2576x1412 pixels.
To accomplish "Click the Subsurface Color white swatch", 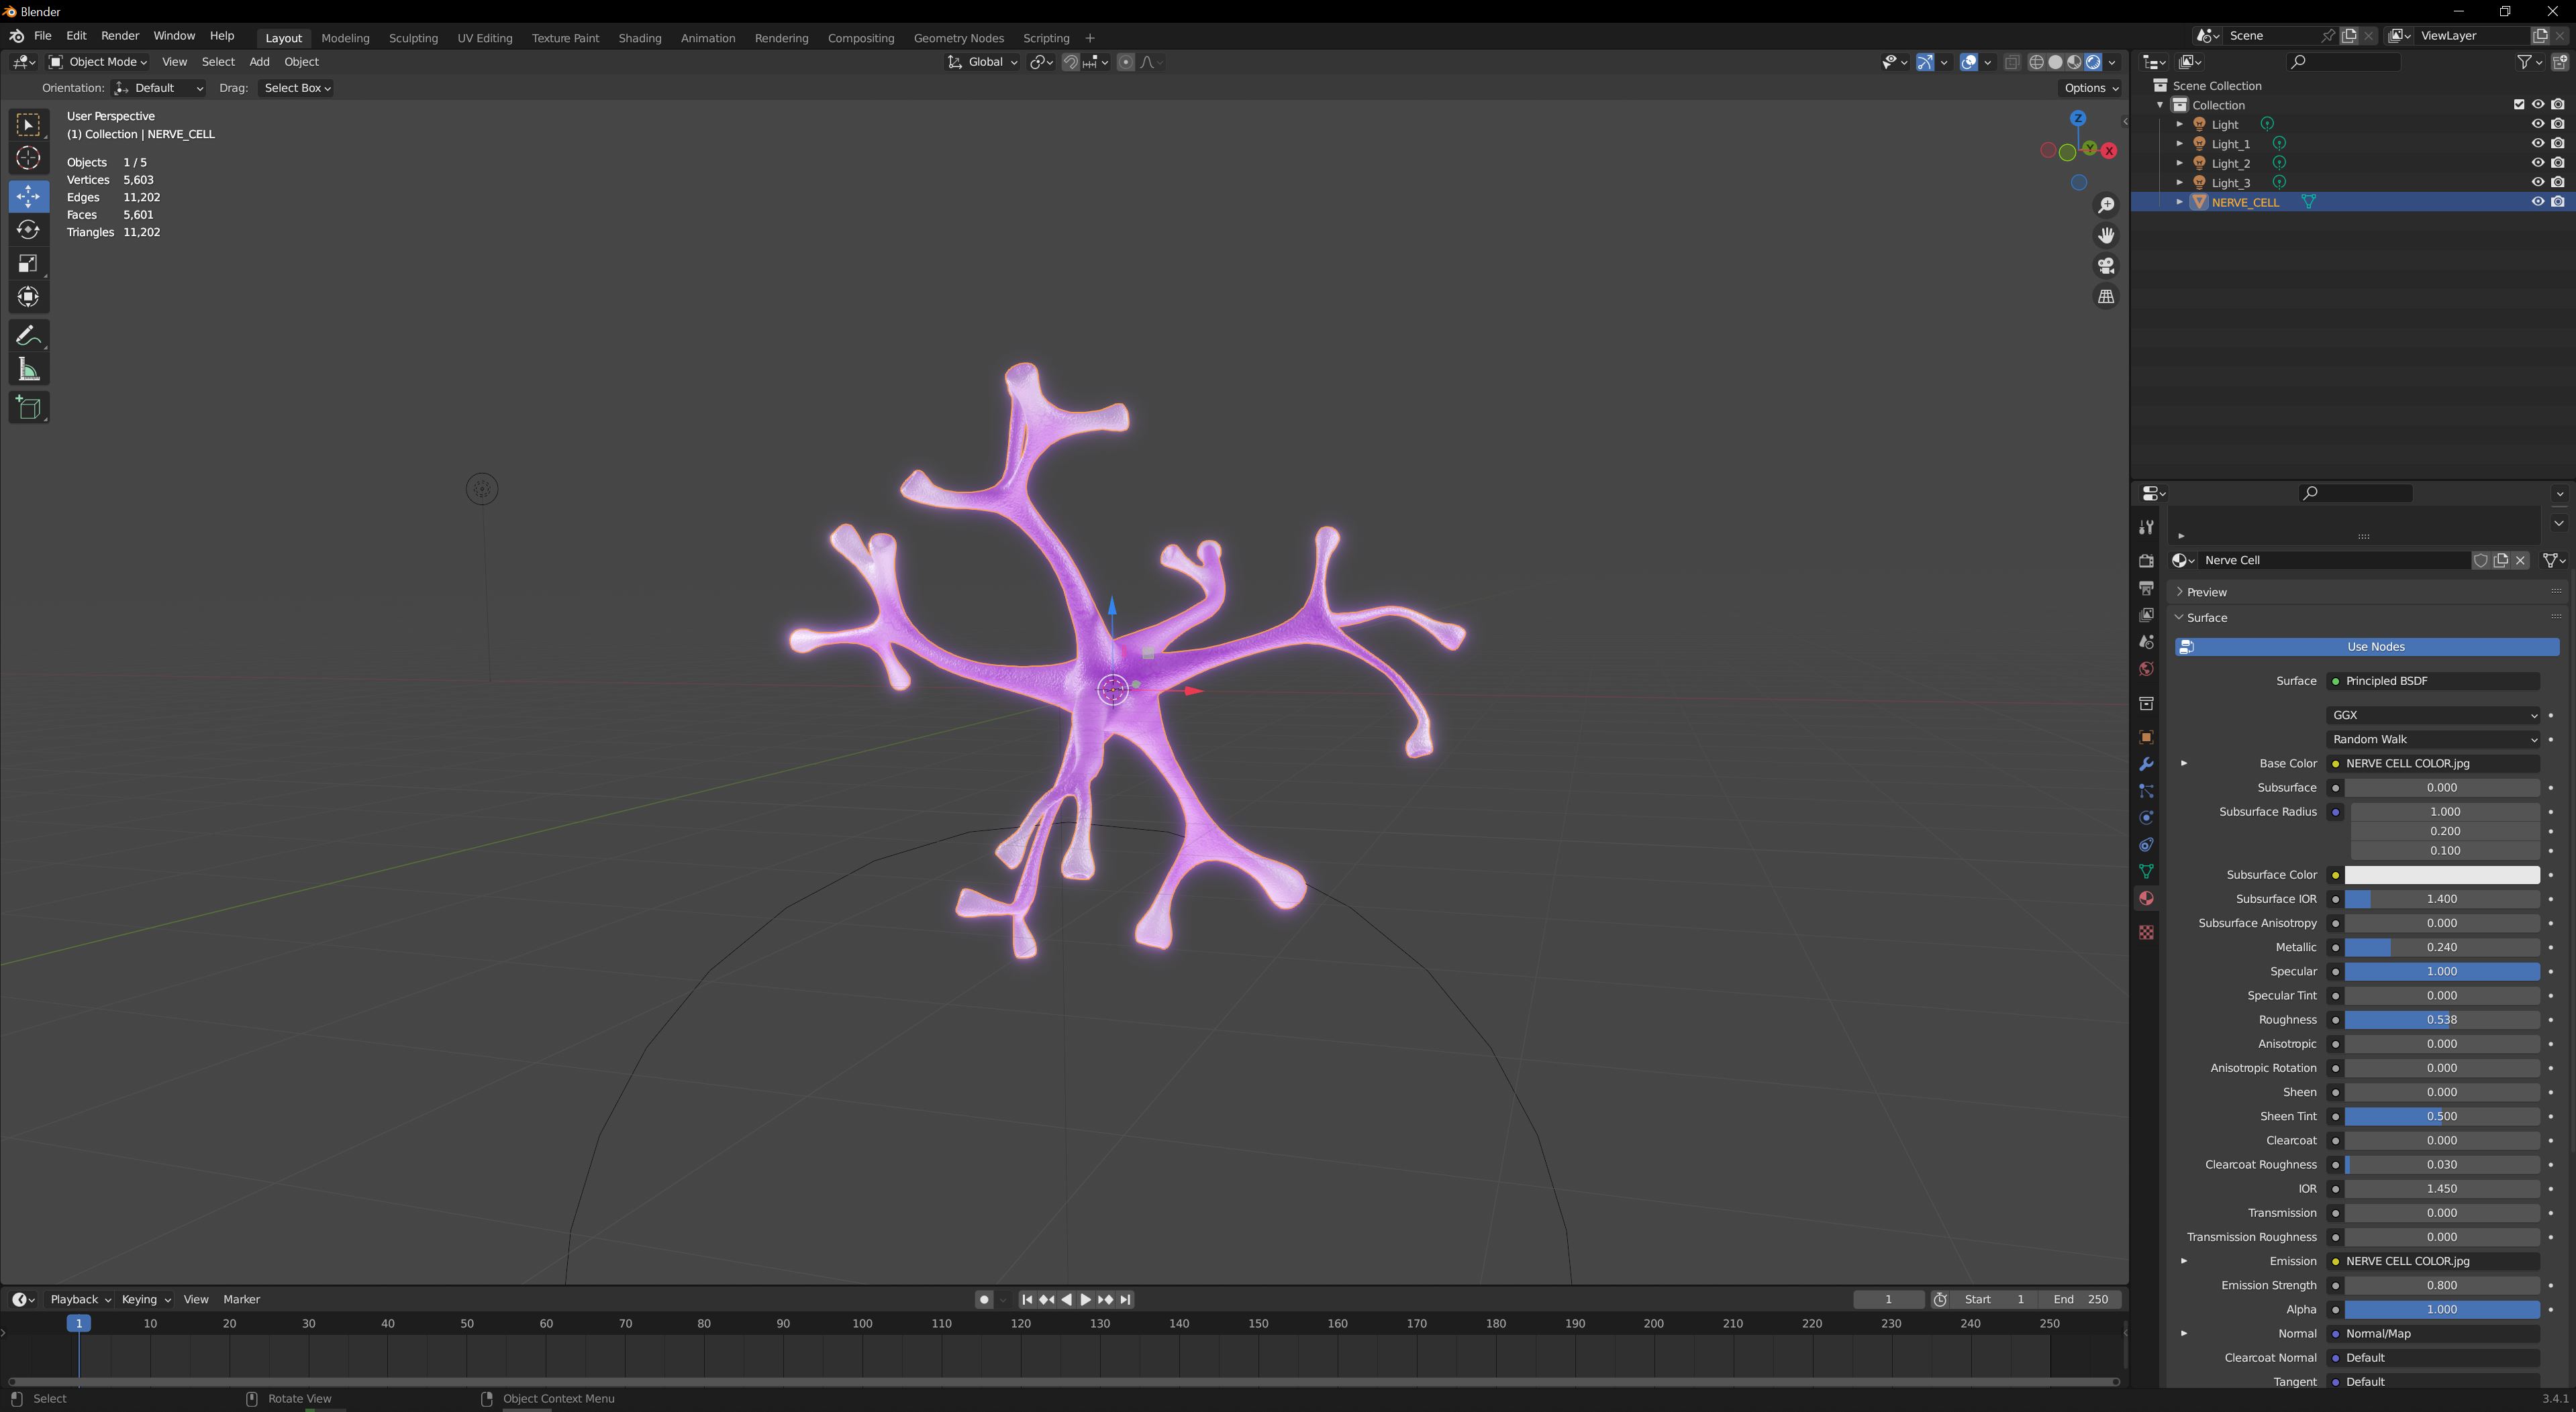I will (2441, 875).
